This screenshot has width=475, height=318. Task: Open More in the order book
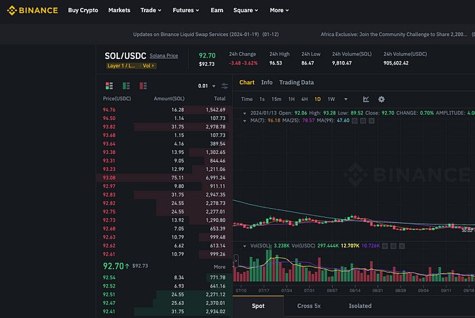219,267
